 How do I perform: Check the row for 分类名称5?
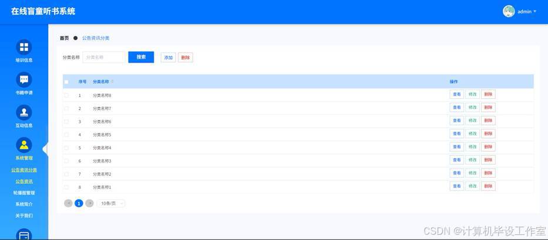pyautogui.click(x=66, y=135)
